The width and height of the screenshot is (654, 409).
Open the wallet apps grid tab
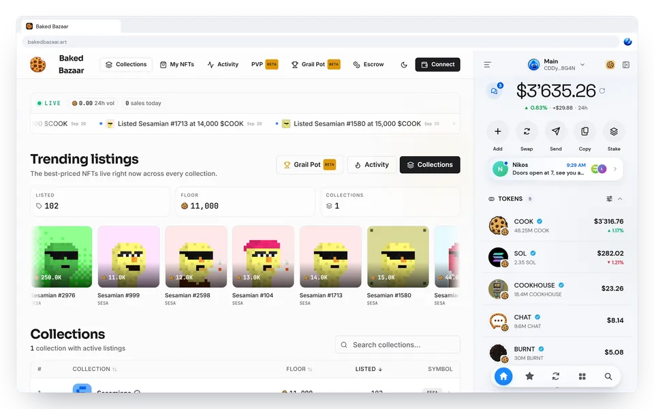(x=582, y=376)
